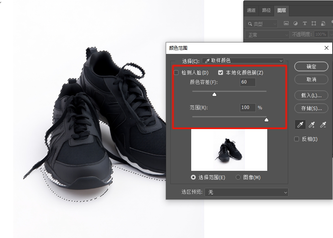Click the pixel layer filter icon
Screen dimensions: 333x238
[x=286, y=24]
